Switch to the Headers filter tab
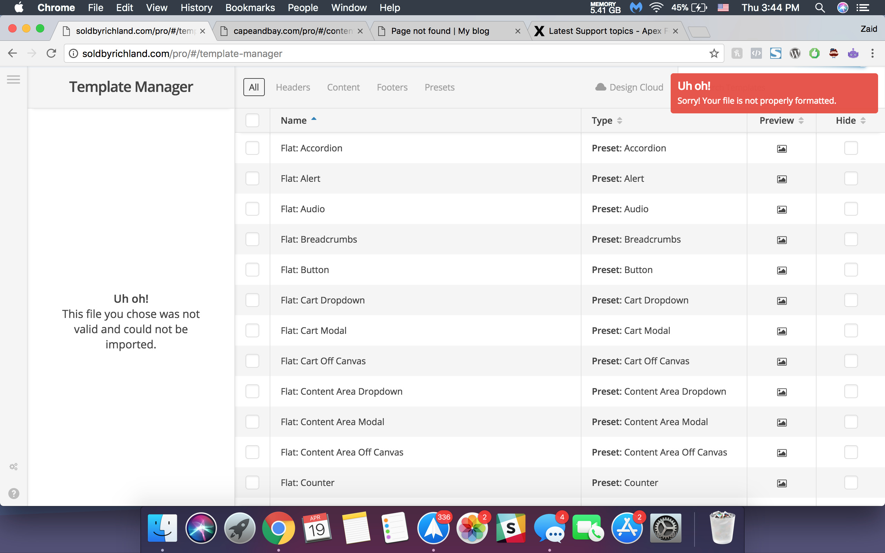 coord(293,87)
